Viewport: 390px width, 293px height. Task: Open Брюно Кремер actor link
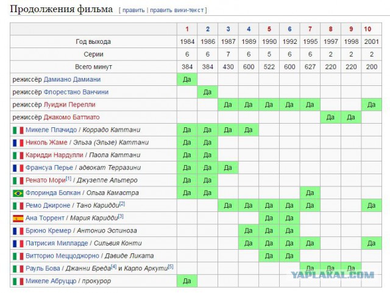pyautogui.click(x=49, y=231)
